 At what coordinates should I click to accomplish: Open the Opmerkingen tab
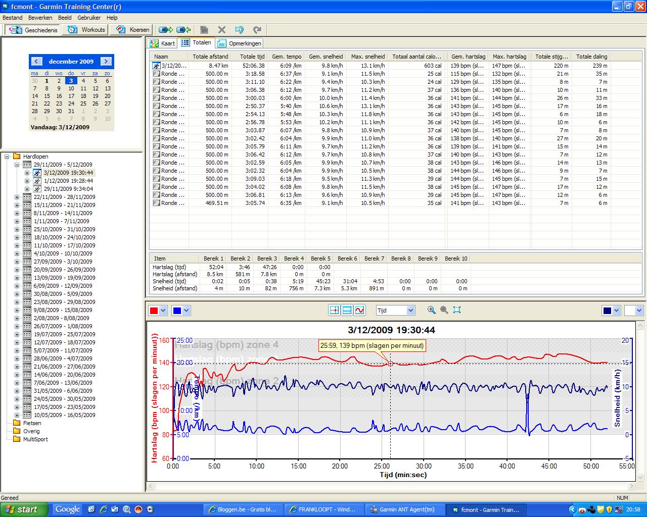(240, 43)
